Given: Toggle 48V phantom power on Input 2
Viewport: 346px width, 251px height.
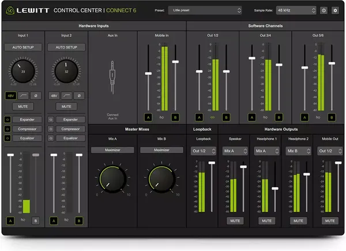Looking at the screenshot, I should click(54, 95).
